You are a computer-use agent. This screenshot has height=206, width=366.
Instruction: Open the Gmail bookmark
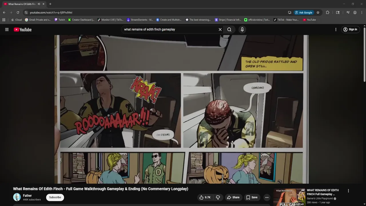[38, 20]
